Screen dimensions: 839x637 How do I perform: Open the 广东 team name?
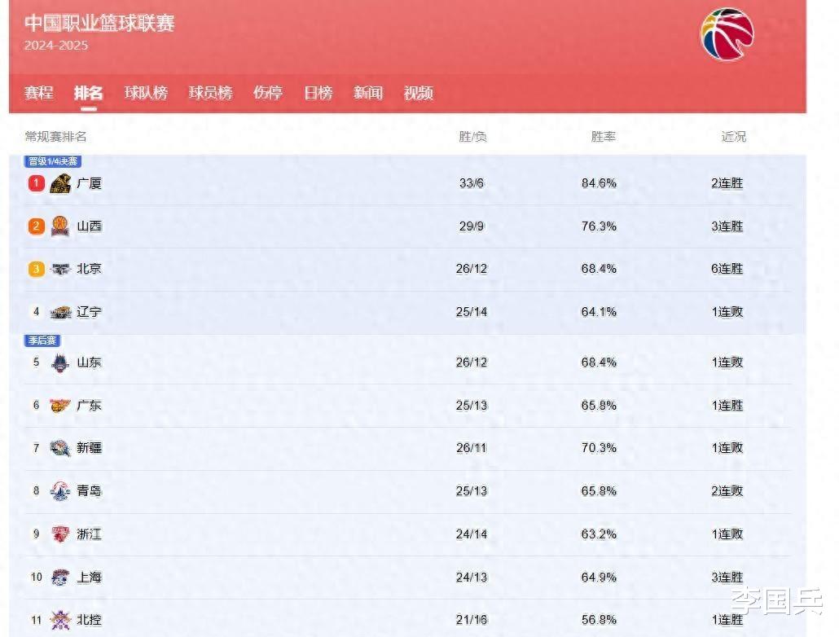(x=90, y=406)
